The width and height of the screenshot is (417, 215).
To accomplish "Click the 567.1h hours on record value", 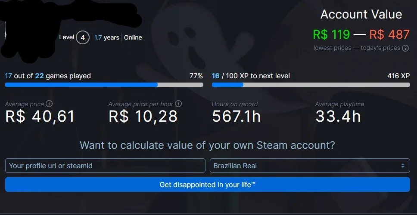I will point(236,117).
